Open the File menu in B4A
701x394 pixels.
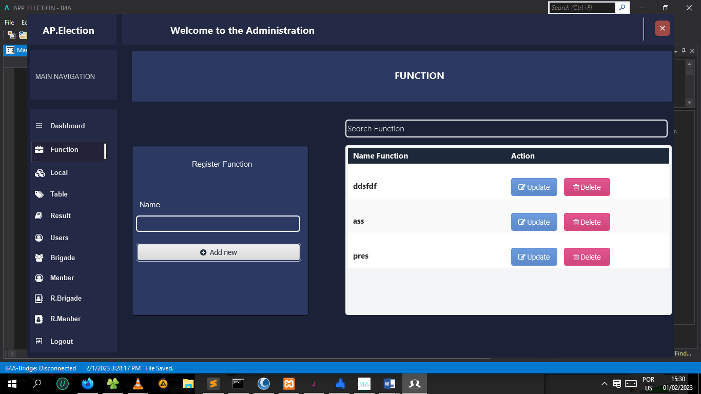click(9, 23)
